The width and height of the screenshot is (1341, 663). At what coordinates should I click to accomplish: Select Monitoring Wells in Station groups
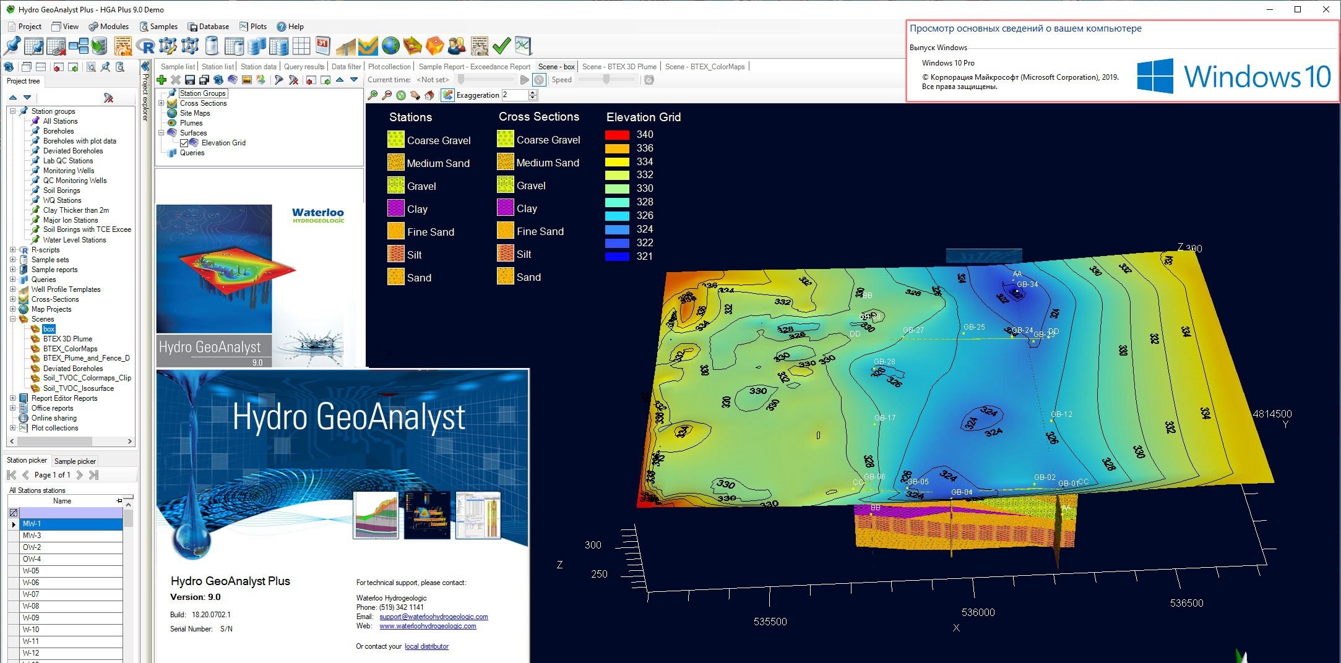(69, 171)
